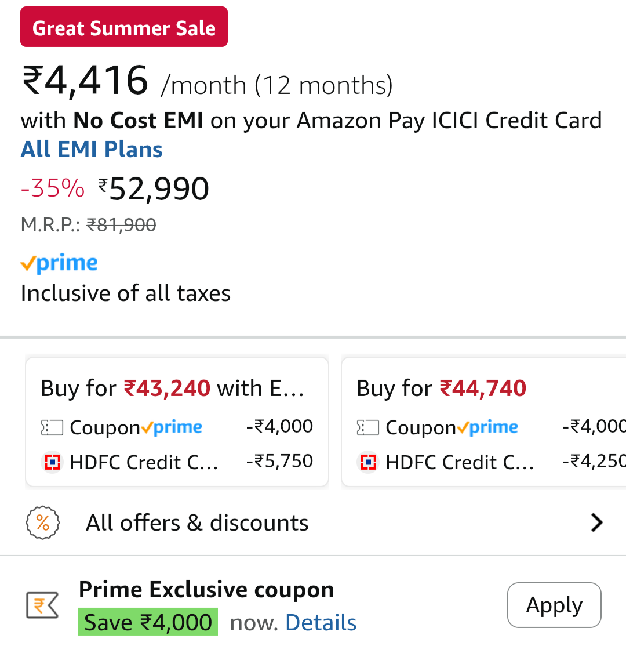Click coupon ticket icon in ₹43,240 card

[x=52, y=429]
